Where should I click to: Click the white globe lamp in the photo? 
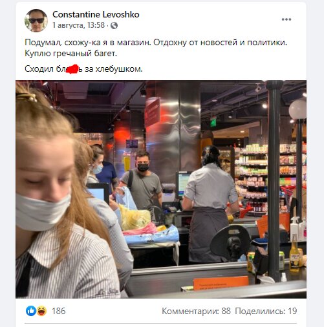click(x=297, y=109)
